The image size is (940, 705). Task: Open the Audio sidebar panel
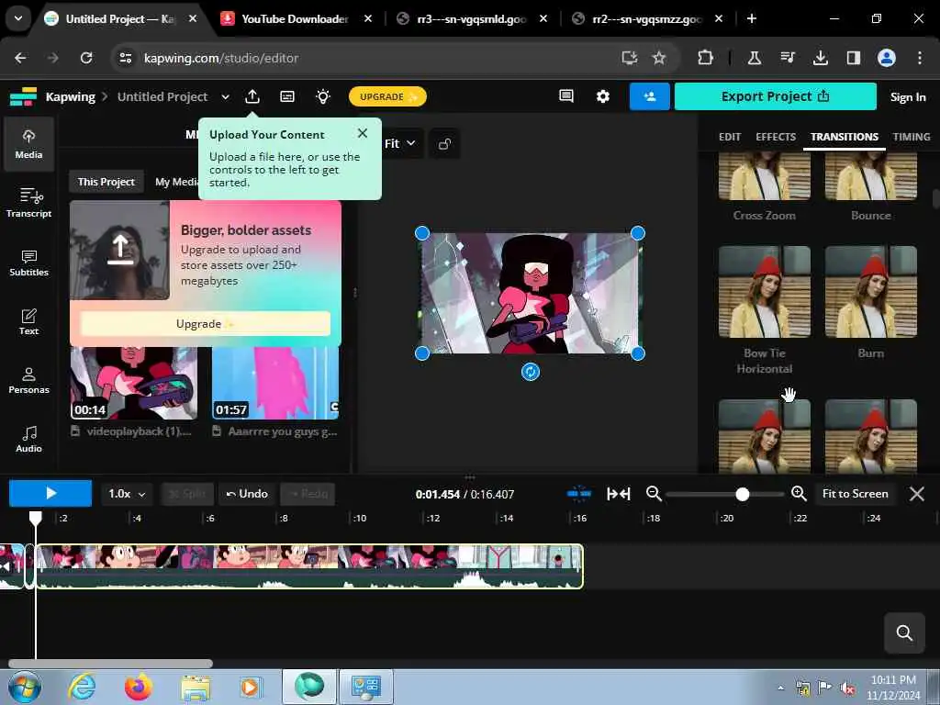(28, 439)
